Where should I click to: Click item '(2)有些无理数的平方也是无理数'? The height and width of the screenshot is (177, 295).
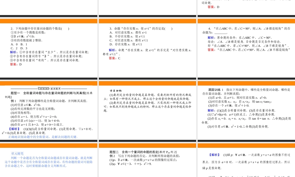pyautogui.click(x=33, y=109)
